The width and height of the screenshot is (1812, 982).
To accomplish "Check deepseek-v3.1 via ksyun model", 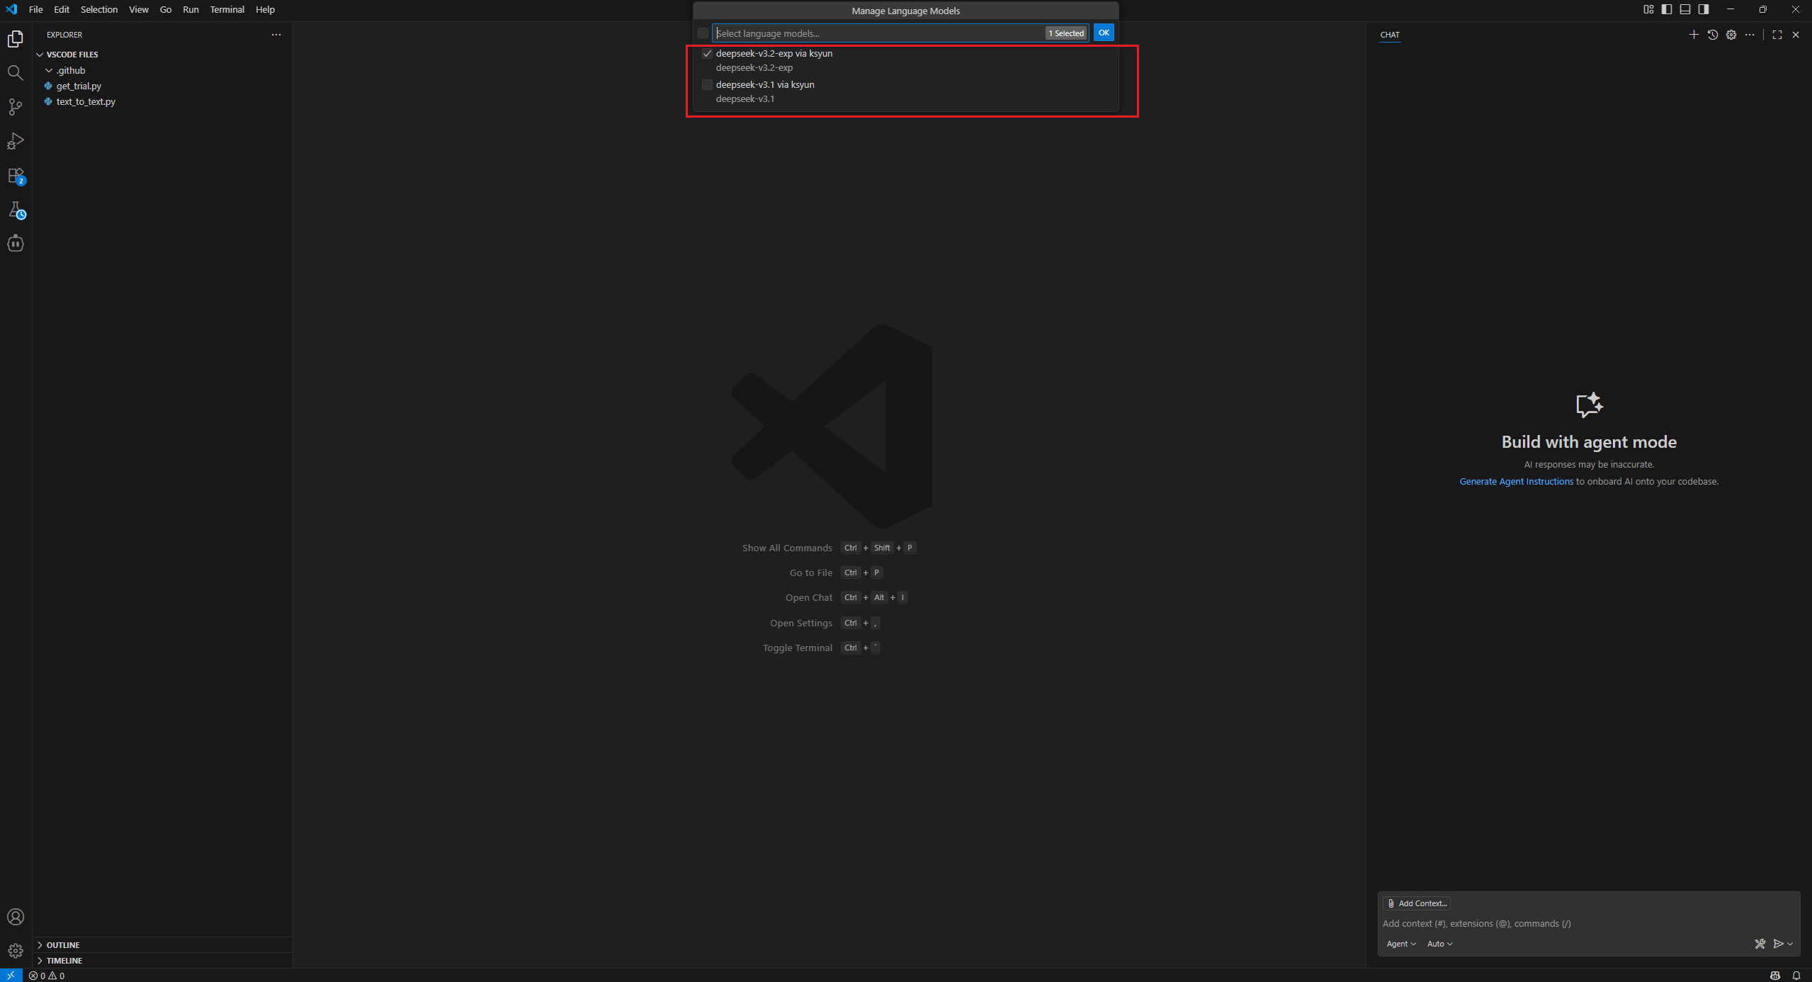I will click(707, 85).
